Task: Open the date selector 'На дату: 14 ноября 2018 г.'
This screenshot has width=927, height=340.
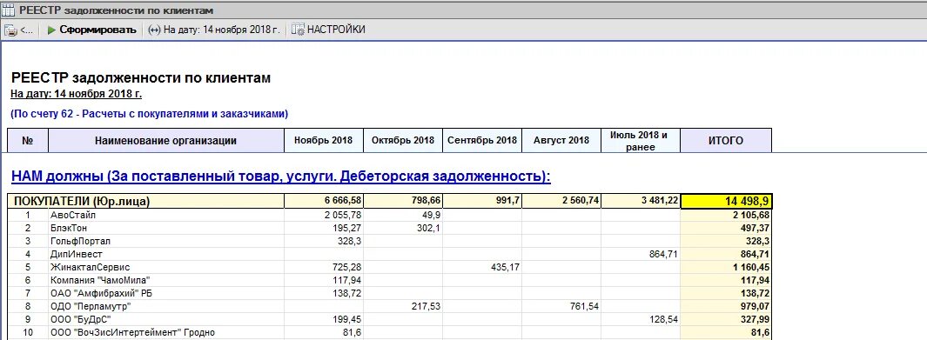Action: click(214, 30)
